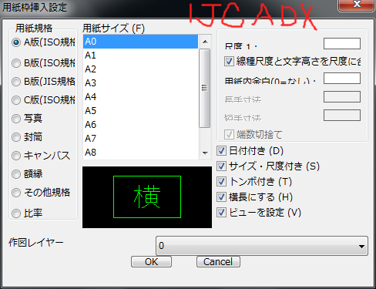Click the OK button

pyautogui.click(x=151, y=262)
